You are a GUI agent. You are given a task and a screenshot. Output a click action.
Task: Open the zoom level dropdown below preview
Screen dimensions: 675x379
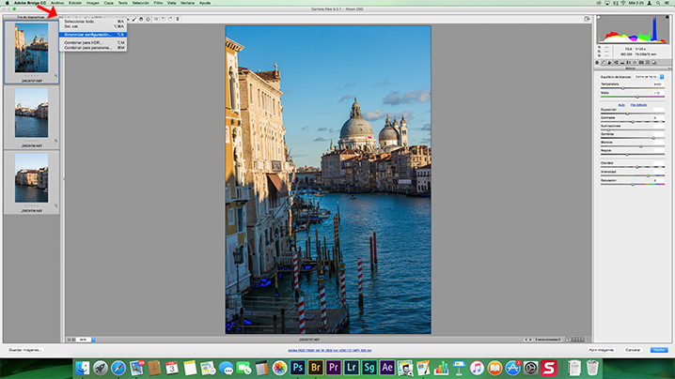tap(86, 340)
